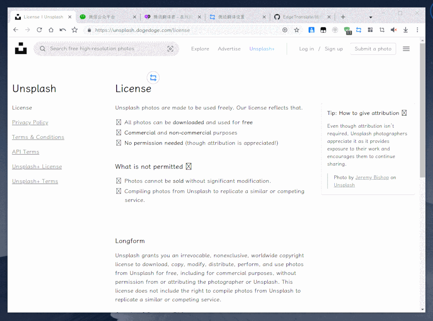The width and height of the screenshot is (433, 321).
Task: Switch to the License | Unsplash tab
Action: [x=43, y=17]
